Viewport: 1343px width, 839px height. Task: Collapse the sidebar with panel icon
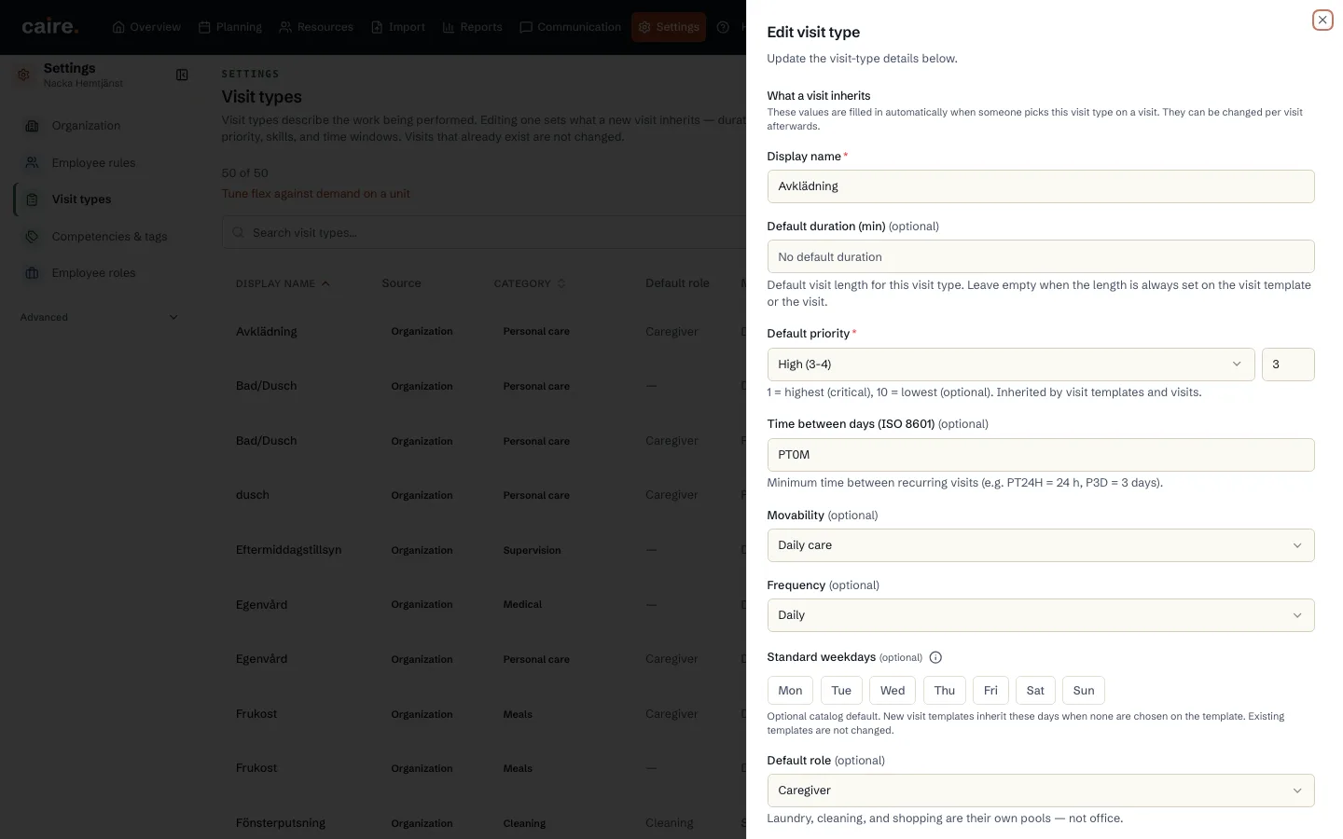pyautogui.click(x=182, y=75)
